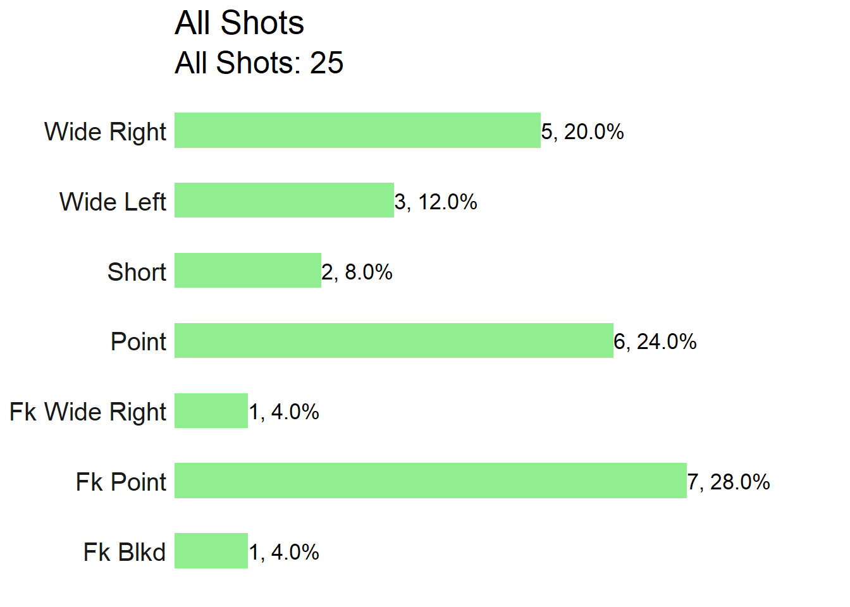The width and height of the screenshot is (850, 607).
Task: Click the Point green bar
Action: [x=394, y=341]
